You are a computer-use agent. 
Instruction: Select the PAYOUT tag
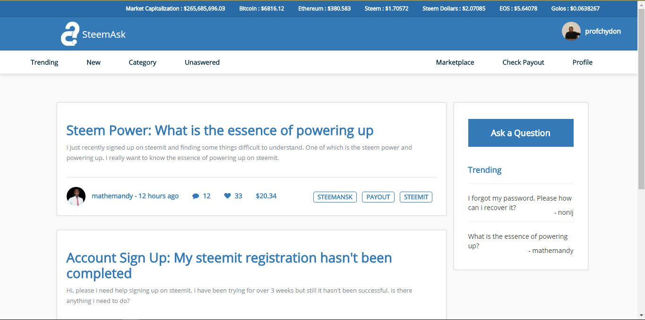click(x=378, y=197)
